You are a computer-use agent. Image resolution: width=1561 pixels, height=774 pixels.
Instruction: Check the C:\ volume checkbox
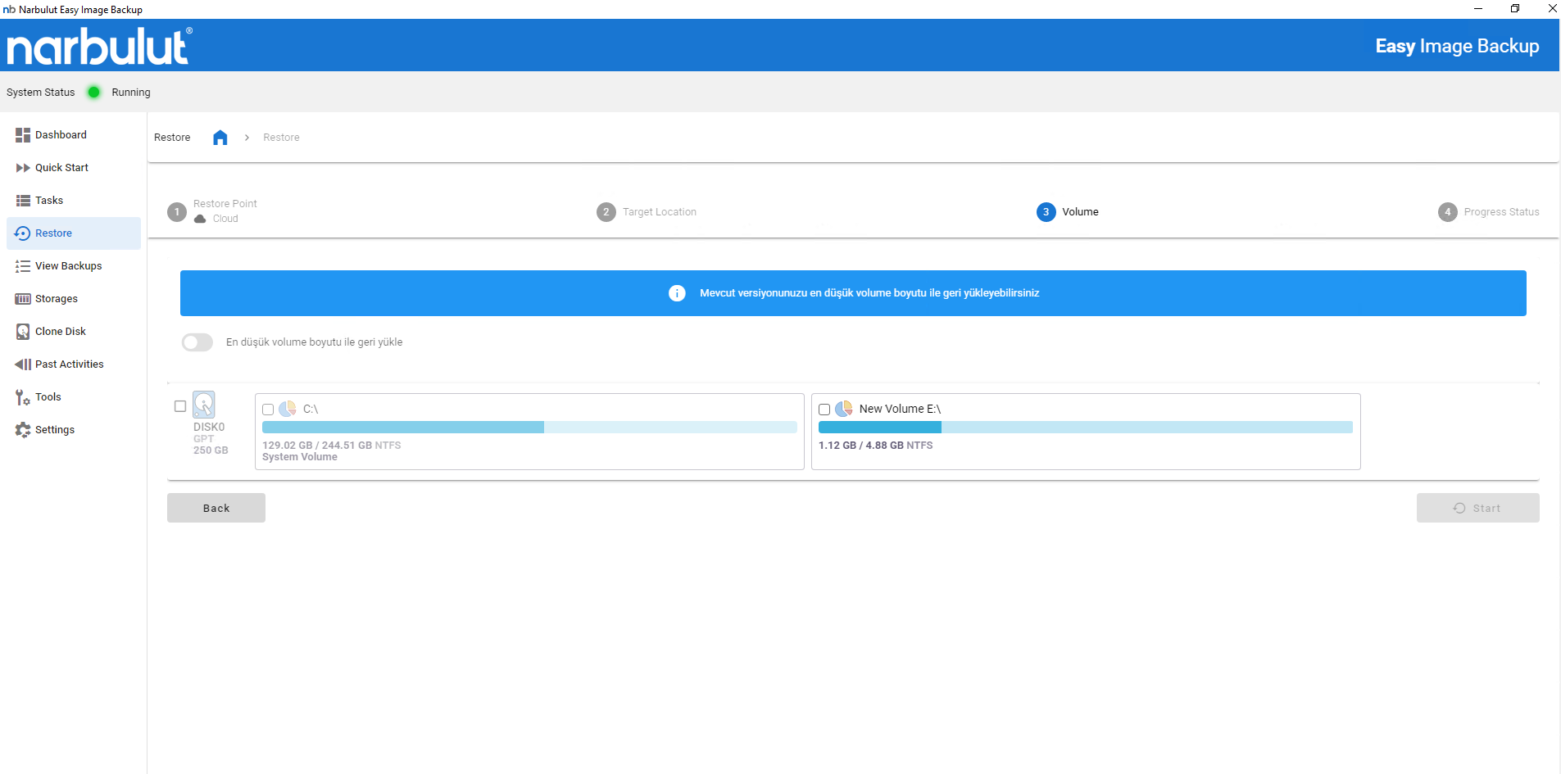point(268,410)
